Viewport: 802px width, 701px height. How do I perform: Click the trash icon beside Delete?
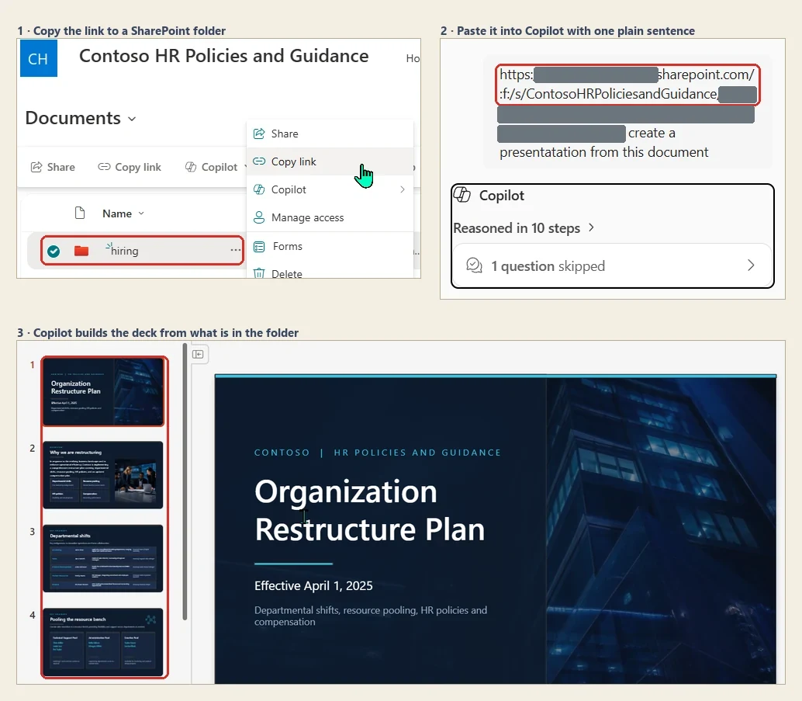(259, 273)
